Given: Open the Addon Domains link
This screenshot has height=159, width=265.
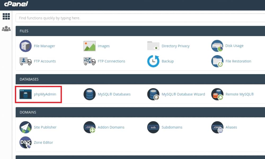Looking at the screenshot, I should (111, 127).
